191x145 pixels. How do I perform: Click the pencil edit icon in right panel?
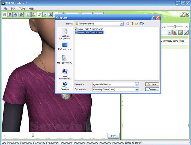click(186, 32)
